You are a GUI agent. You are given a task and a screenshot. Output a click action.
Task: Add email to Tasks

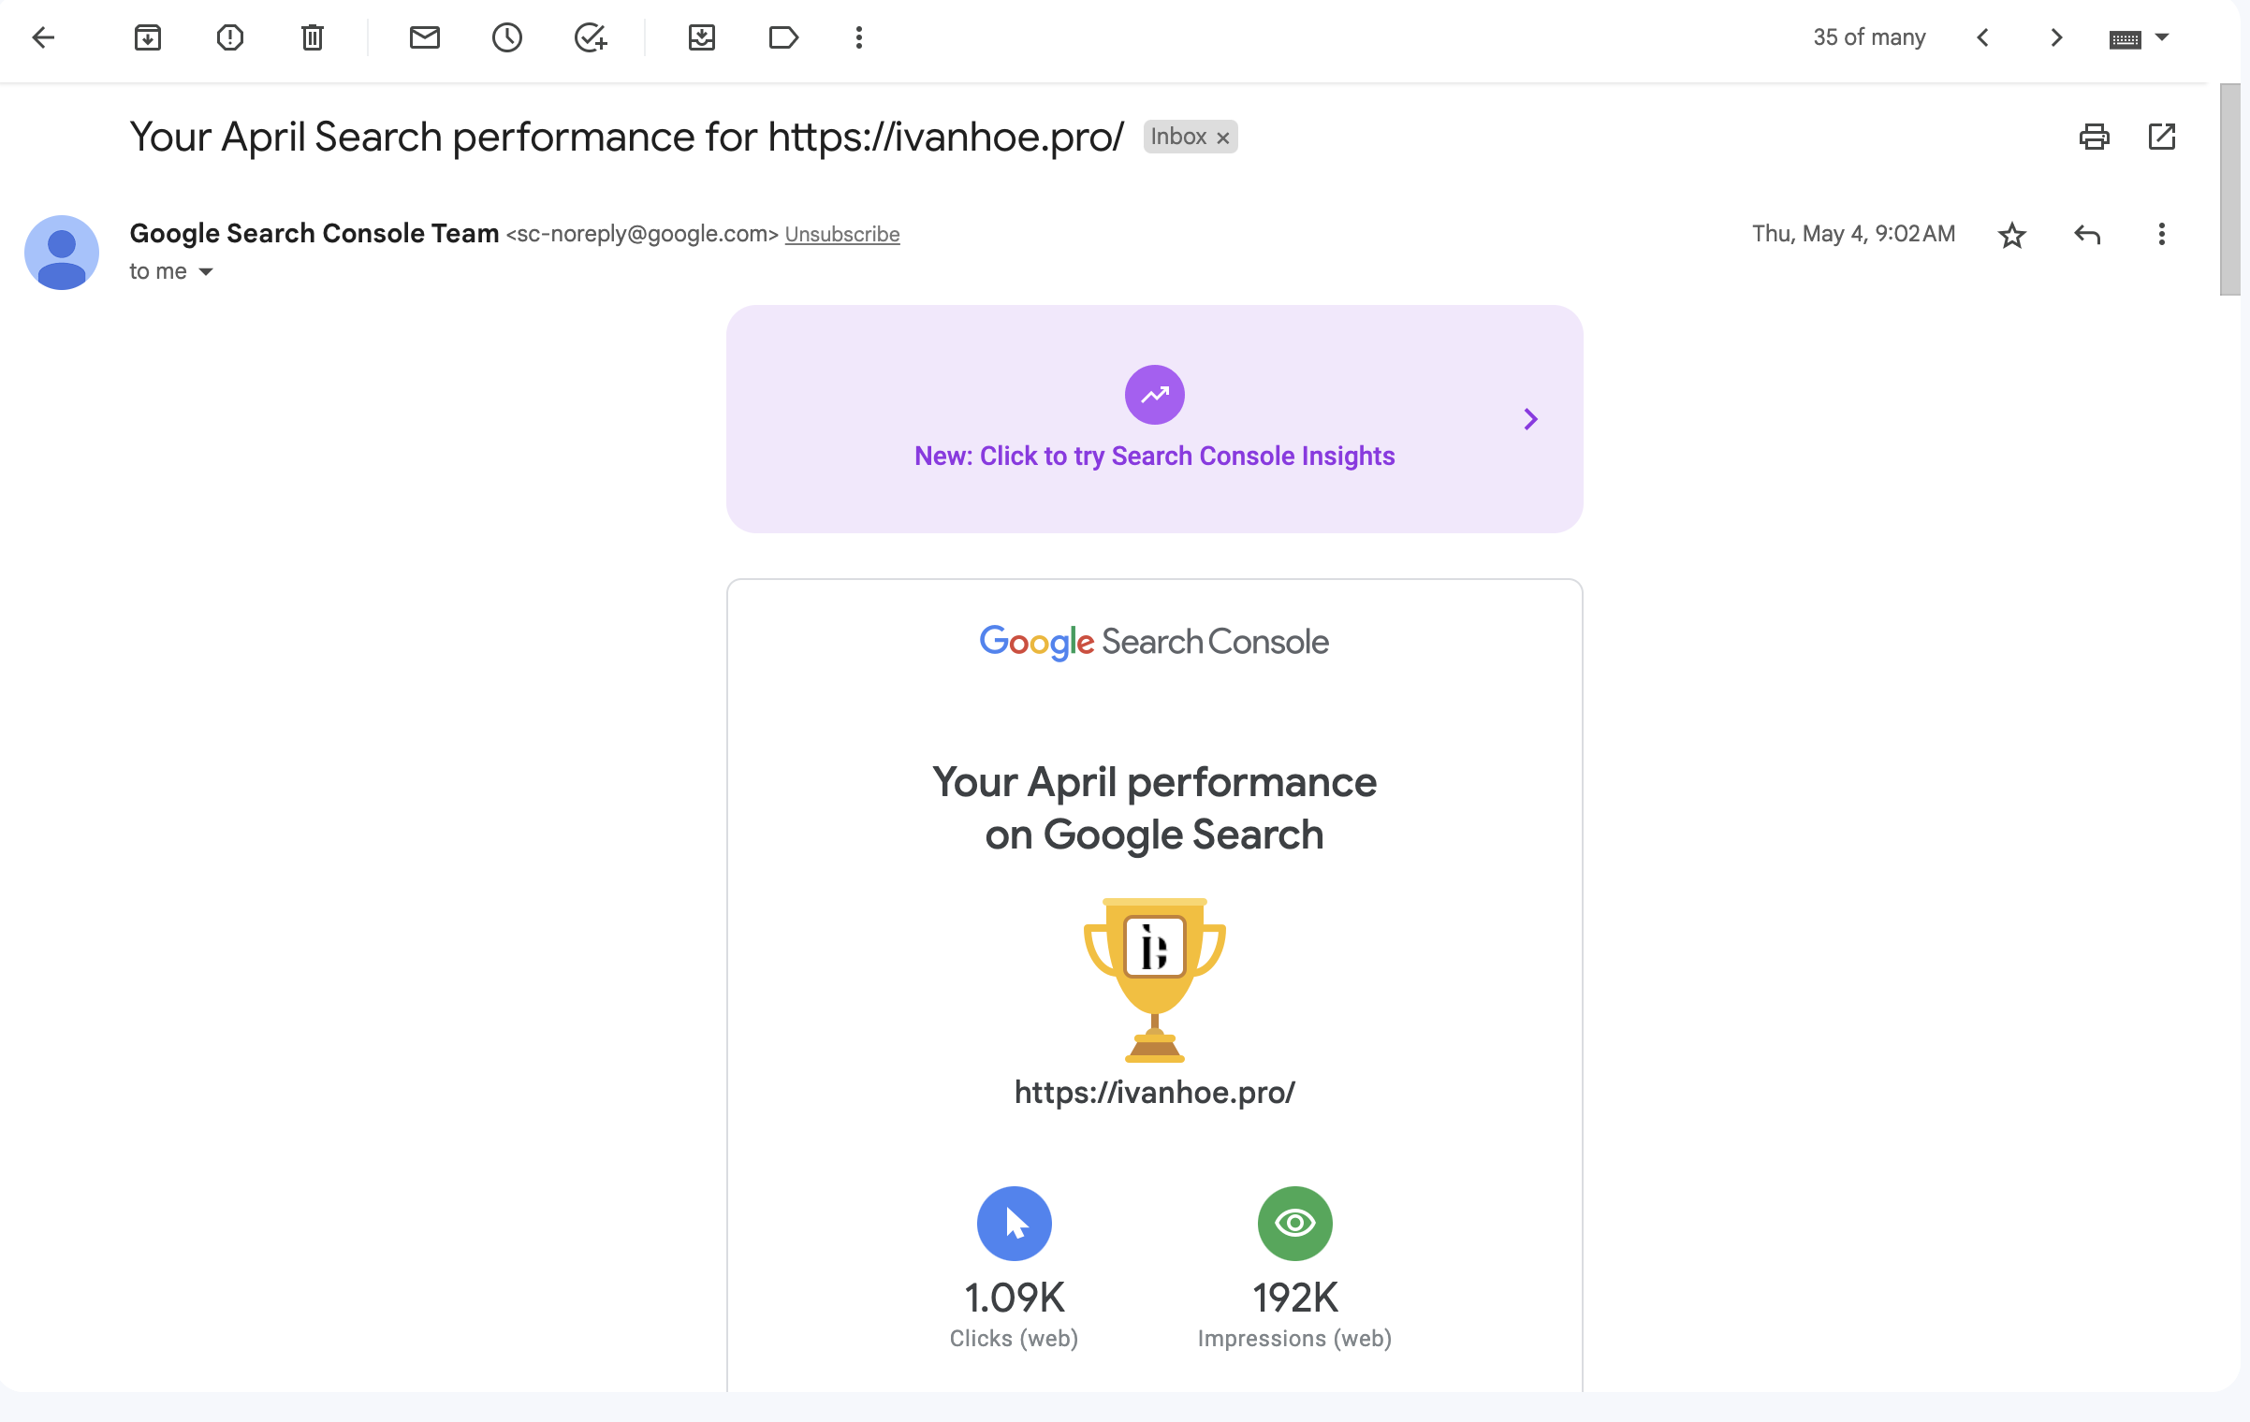click(590, 37)
